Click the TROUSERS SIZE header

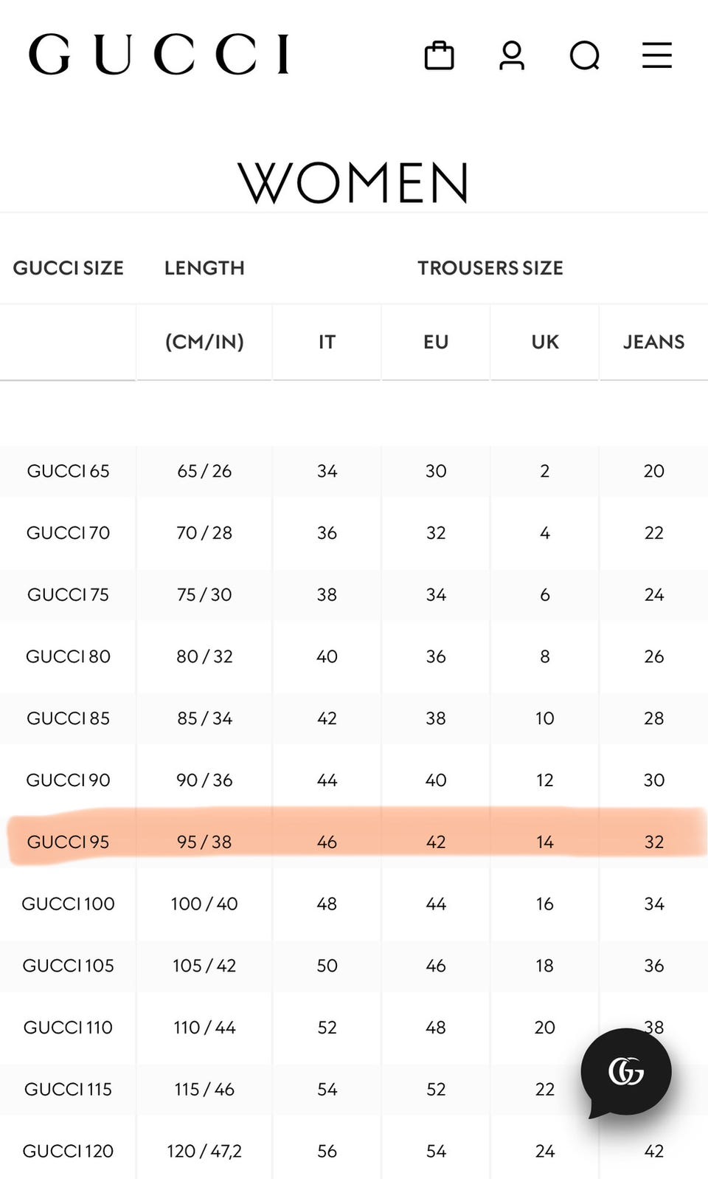tap(490, 268)
